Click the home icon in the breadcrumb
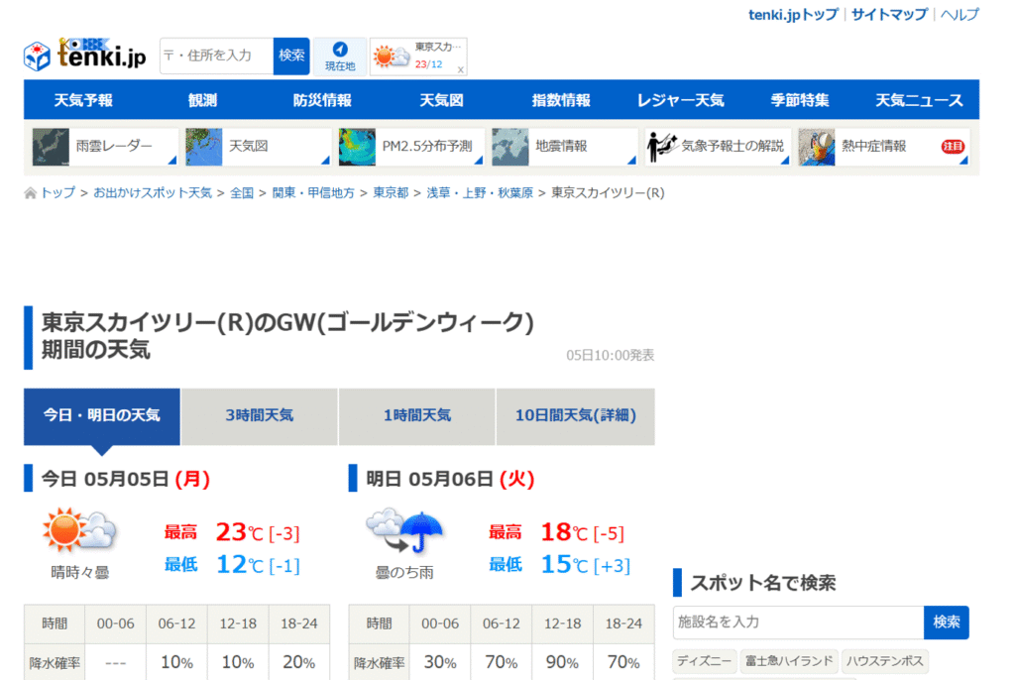 coord(30,193)
